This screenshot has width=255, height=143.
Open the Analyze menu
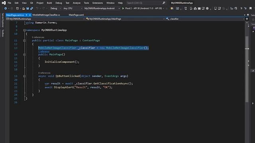(x=76, y=3)
